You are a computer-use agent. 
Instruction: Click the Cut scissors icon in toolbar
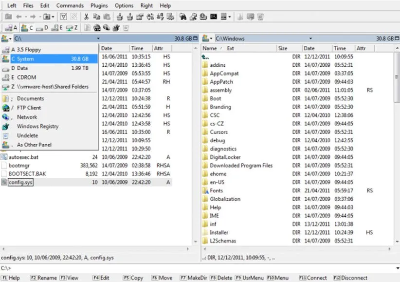click(x=86, y=17)
